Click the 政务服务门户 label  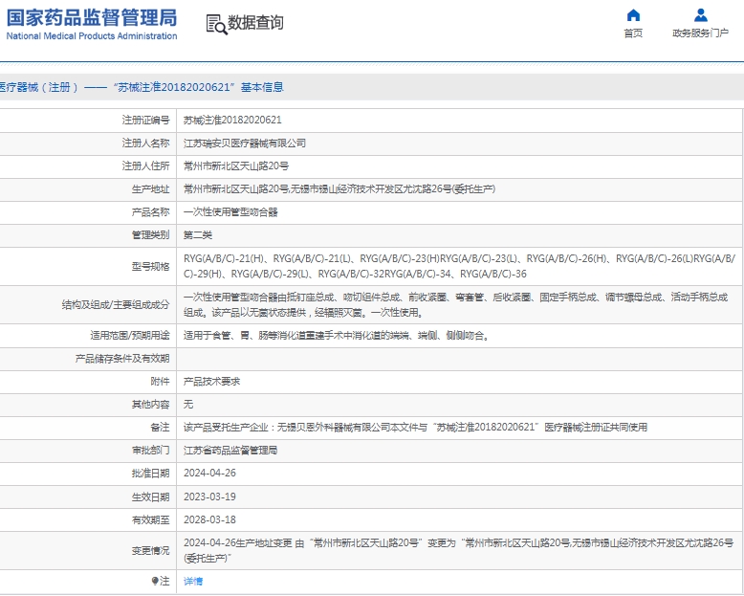click(700, 33)
